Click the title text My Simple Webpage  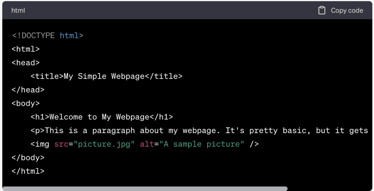click(x=104, y=77)
